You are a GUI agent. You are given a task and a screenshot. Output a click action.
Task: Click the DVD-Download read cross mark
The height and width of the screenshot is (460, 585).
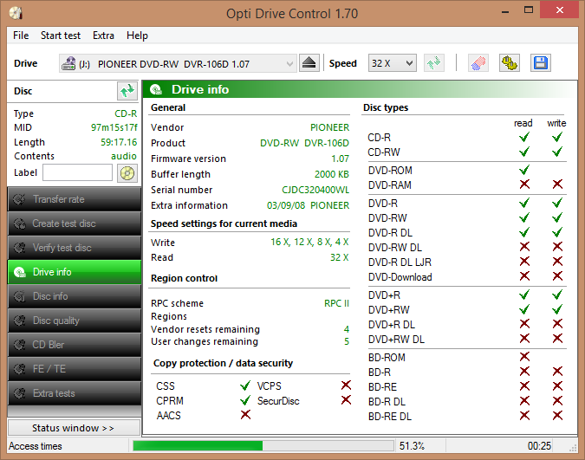(524, 276)
